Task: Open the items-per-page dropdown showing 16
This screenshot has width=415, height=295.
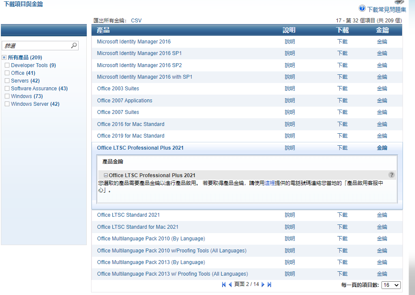Action: coord(391,285)
